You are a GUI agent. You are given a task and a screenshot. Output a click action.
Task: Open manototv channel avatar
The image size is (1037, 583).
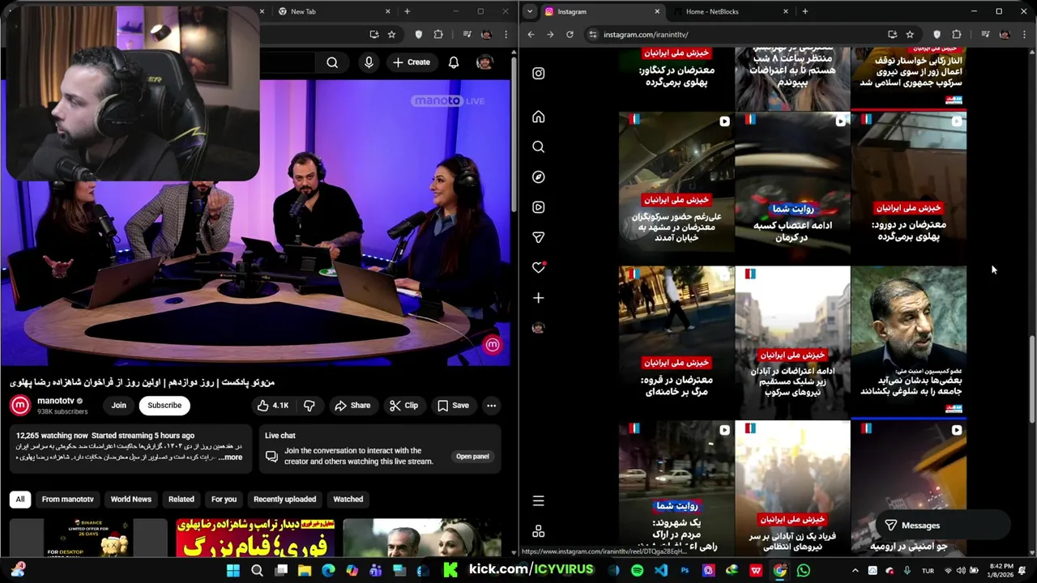click(x=20, y=405)
